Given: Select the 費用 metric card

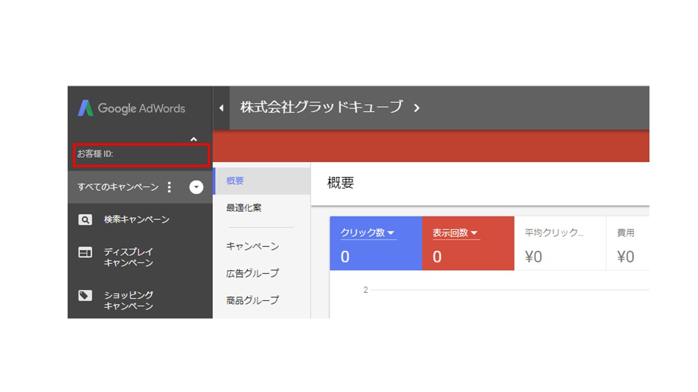Looking at the screenshot, I should coord(628,243).
